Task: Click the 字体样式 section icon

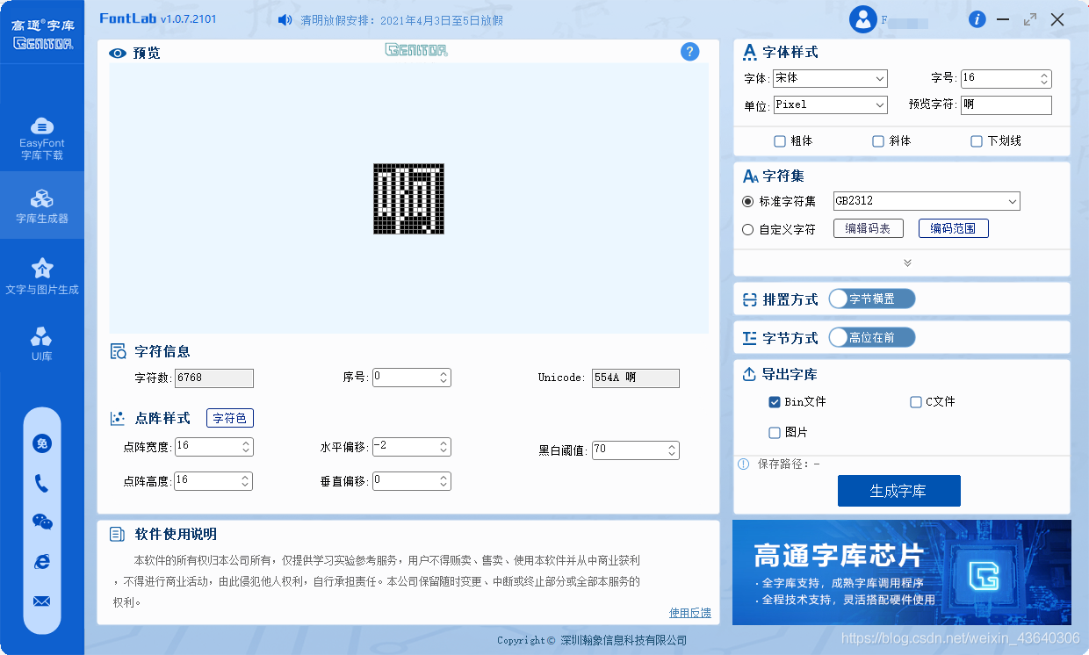Action: tap(750, 52)
